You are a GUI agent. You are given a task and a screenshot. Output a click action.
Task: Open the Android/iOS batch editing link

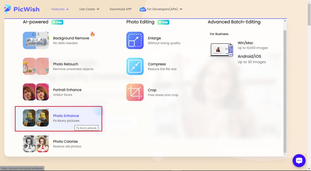(x=249, y=56)
